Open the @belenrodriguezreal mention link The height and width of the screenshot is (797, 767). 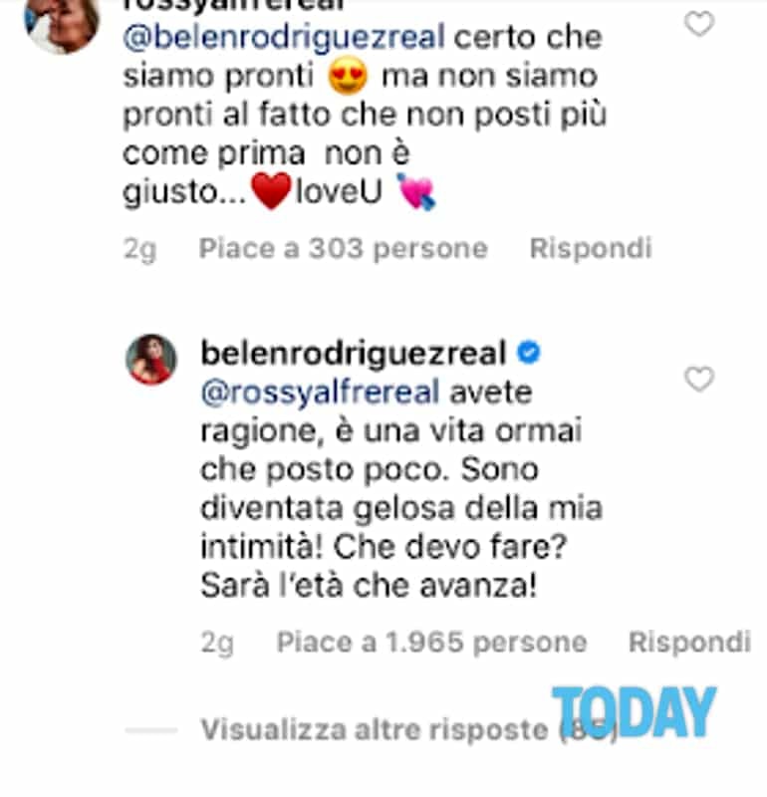point(284,37)
